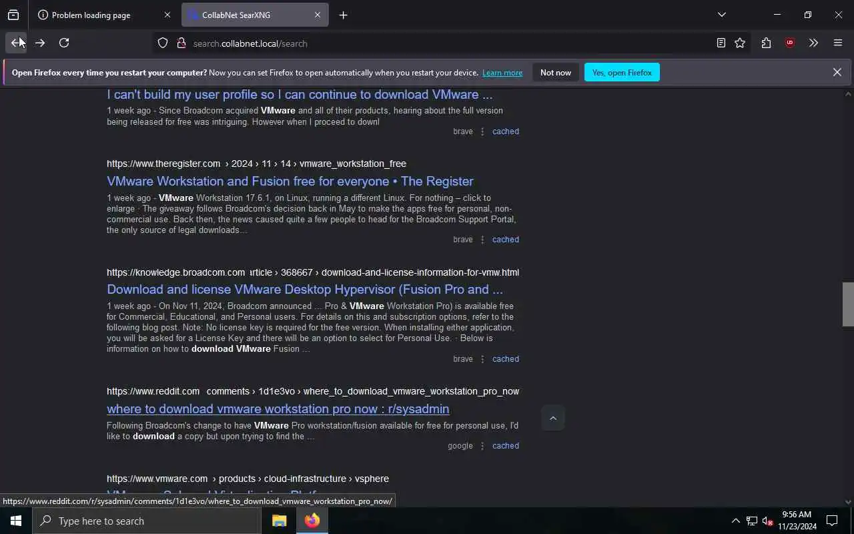Screen dimensions: 854x534
Task: Click reddit.com URL breadcrumb
Action: 313,391
